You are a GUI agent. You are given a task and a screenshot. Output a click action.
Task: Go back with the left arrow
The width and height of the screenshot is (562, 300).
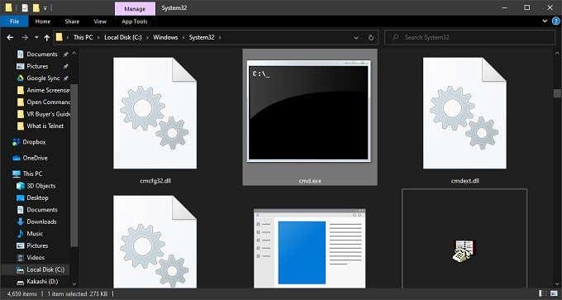pos(10,37)
